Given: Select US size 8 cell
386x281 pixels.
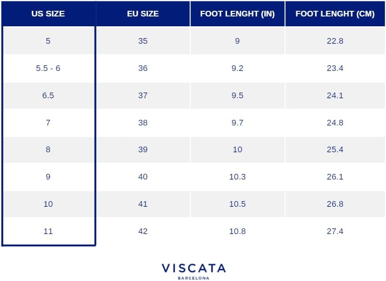Looking at the screenshot, I should pyautogui.click(x=48, y=149).
